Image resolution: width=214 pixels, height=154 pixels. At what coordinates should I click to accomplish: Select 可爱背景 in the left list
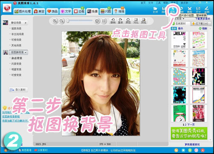pyautogui.click(x=16, y=75)
